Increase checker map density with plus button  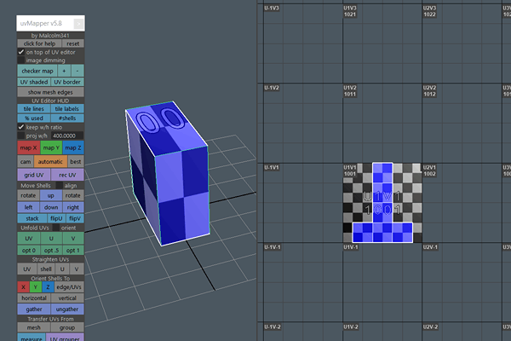(x=63, y=71)
